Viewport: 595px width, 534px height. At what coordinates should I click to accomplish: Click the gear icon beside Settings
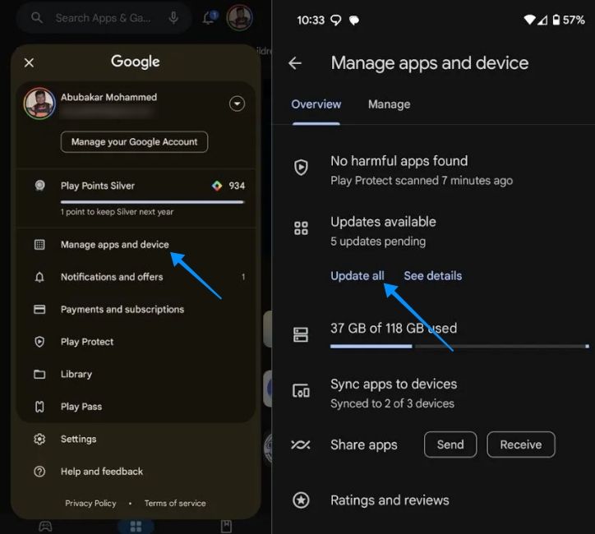click(39, 440)
